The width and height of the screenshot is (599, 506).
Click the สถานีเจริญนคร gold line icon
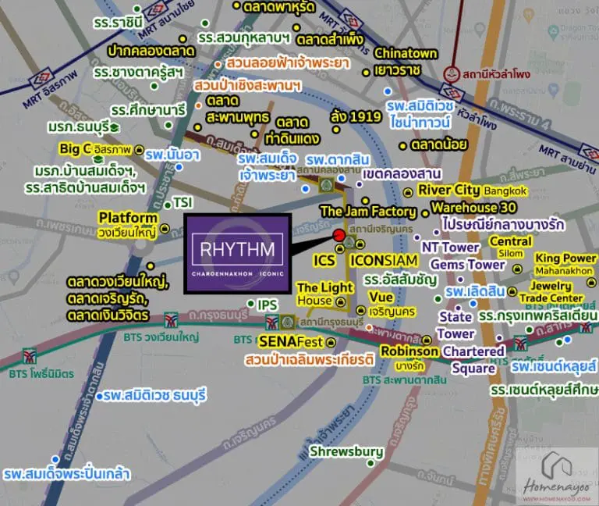349,243
